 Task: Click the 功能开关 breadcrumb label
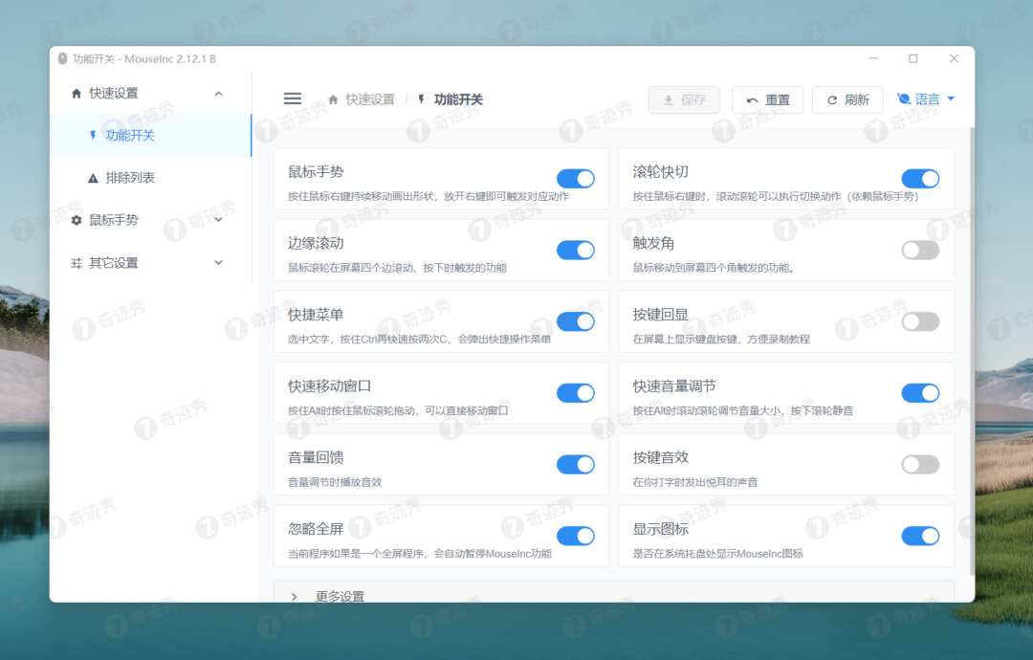tap(458, 99)
